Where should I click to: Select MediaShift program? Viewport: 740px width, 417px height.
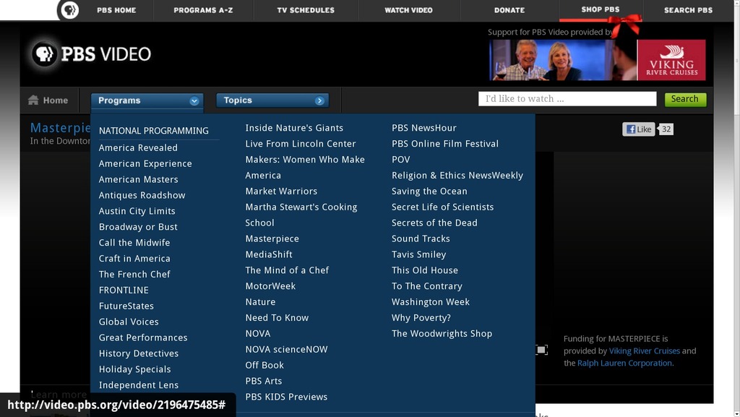coord(269,254)
